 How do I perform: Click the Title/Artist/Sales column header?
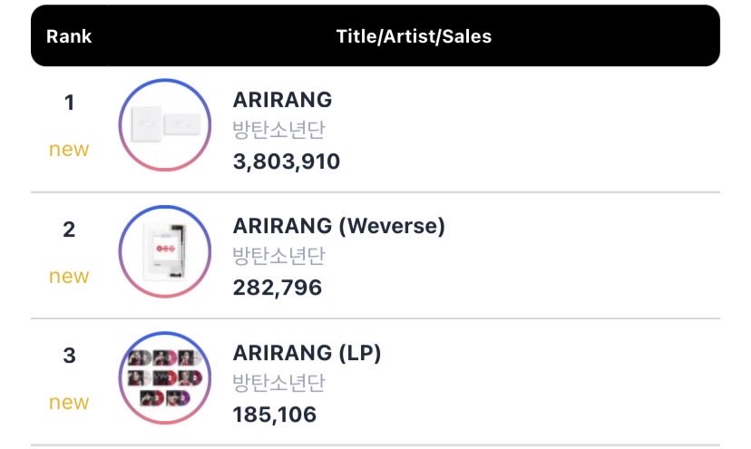pyautogui.click(x=414, y=36)
